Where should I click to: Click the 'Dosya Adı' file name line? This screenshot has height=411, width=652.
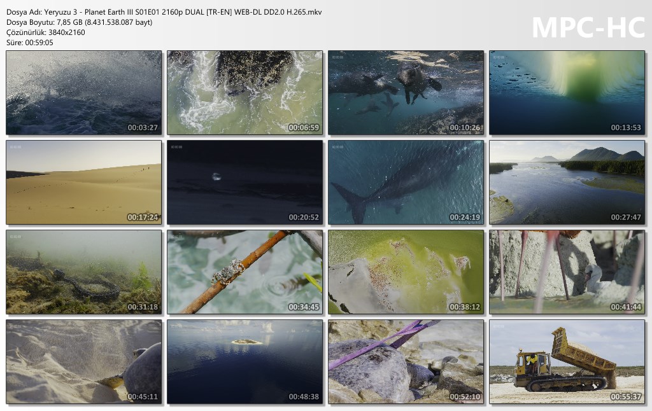coord(164,12)
